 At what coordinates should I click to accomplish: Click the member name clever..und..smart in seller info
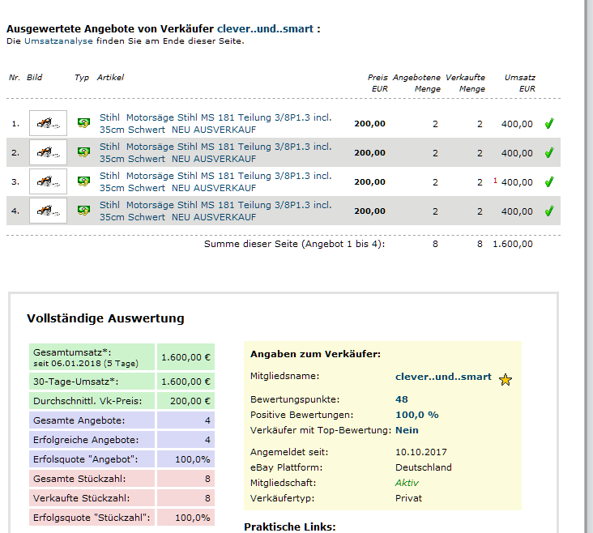click(443, 377)
